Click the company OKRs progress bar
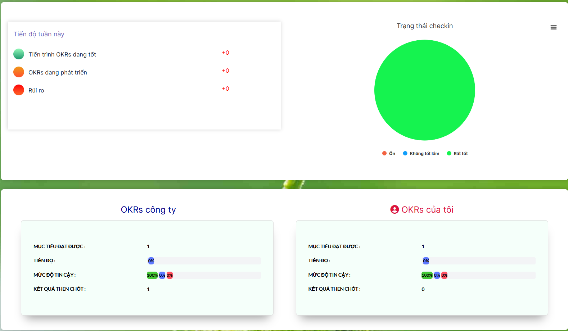This screenshot has height=331, width=568. 204,261
